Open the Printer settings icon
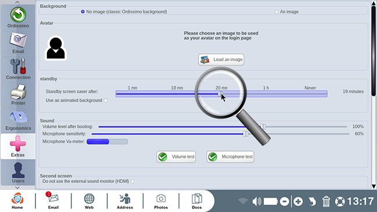 pyautogui.click(x=19, y=92)
